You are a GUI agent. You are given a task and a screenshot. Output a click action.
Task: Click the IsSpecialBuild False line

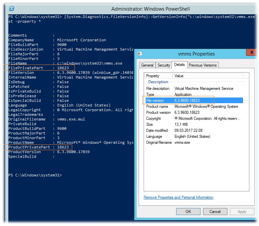coord(39,101)
